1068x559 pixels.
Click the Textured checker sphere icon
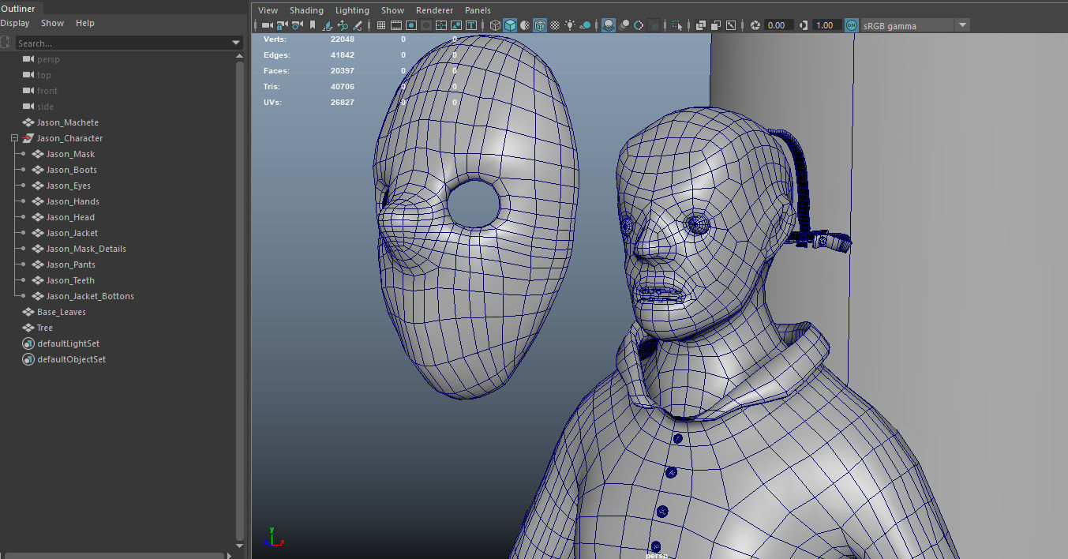coord(555,25)
